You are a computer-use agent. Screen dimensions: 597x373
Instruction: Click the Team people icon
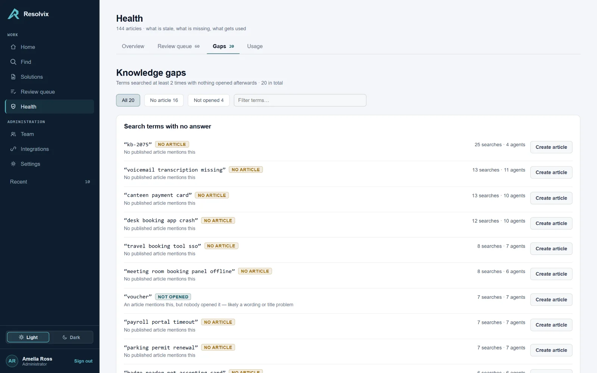pyautogui.click(x=13, y=134)
